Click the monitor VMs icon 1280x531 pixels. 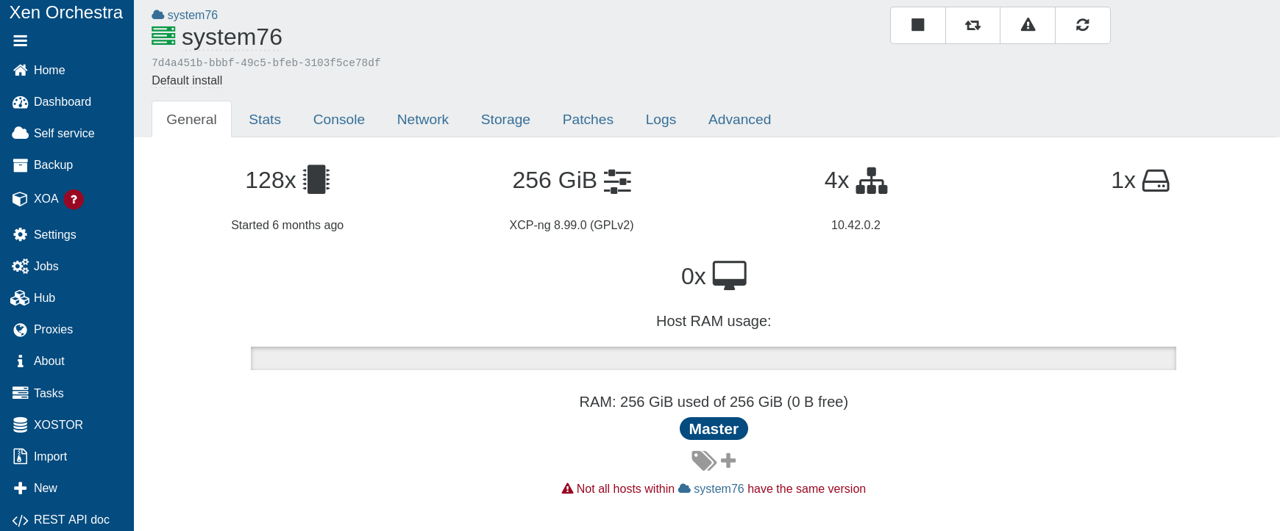(x=729, y=275)
